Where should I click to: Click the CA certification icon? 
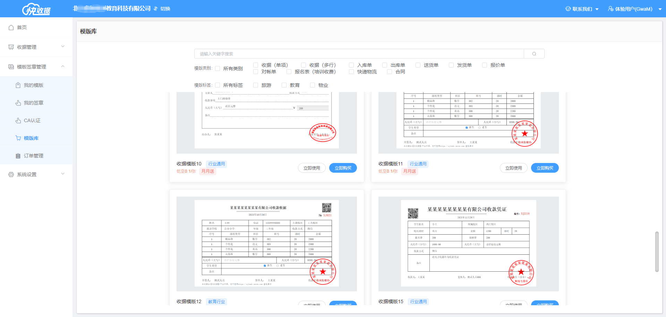click(x=18, y=120)
